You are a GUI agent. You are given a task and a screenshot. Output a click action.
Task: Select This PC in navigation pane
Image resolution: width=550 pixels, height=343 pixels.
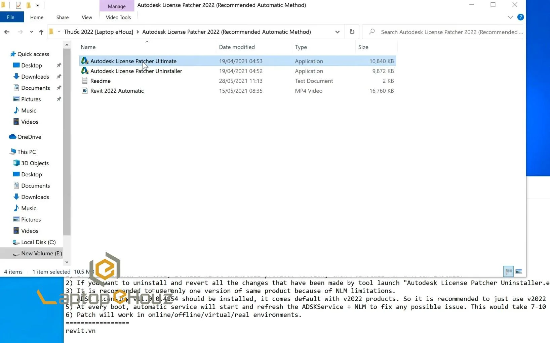pos(26,152)
